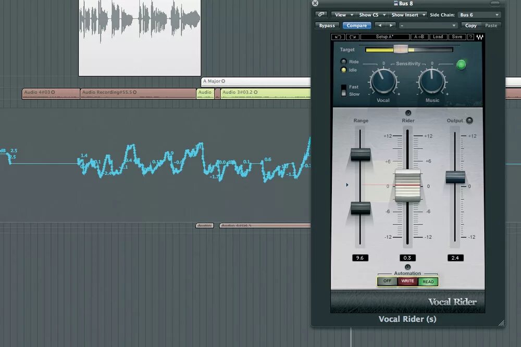
Task: Open Waves help via the question mark icon
Action: pyautogui.click(x=470, y=37)
